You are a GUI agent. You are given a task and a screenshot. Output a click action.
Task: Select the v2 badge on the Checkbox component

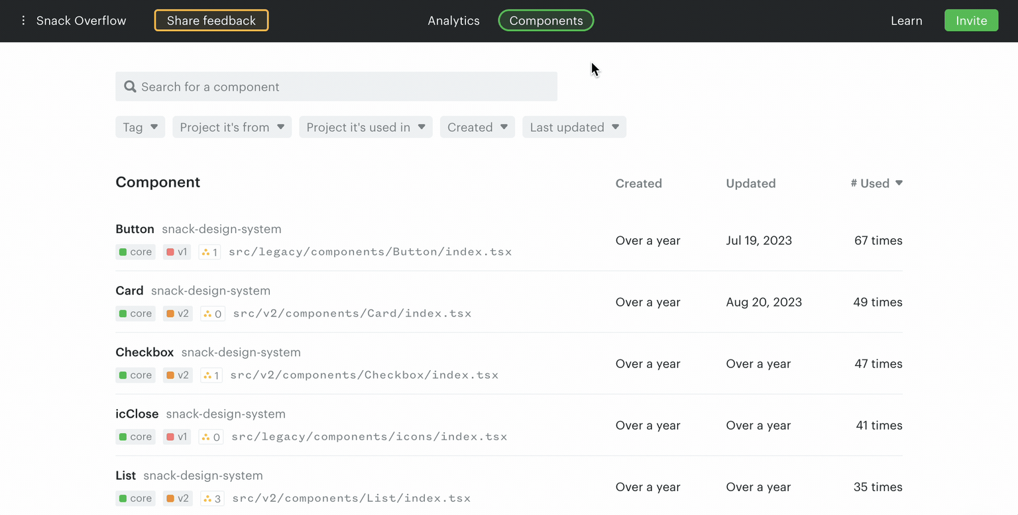pyautogui.click(x=177, y=375)
